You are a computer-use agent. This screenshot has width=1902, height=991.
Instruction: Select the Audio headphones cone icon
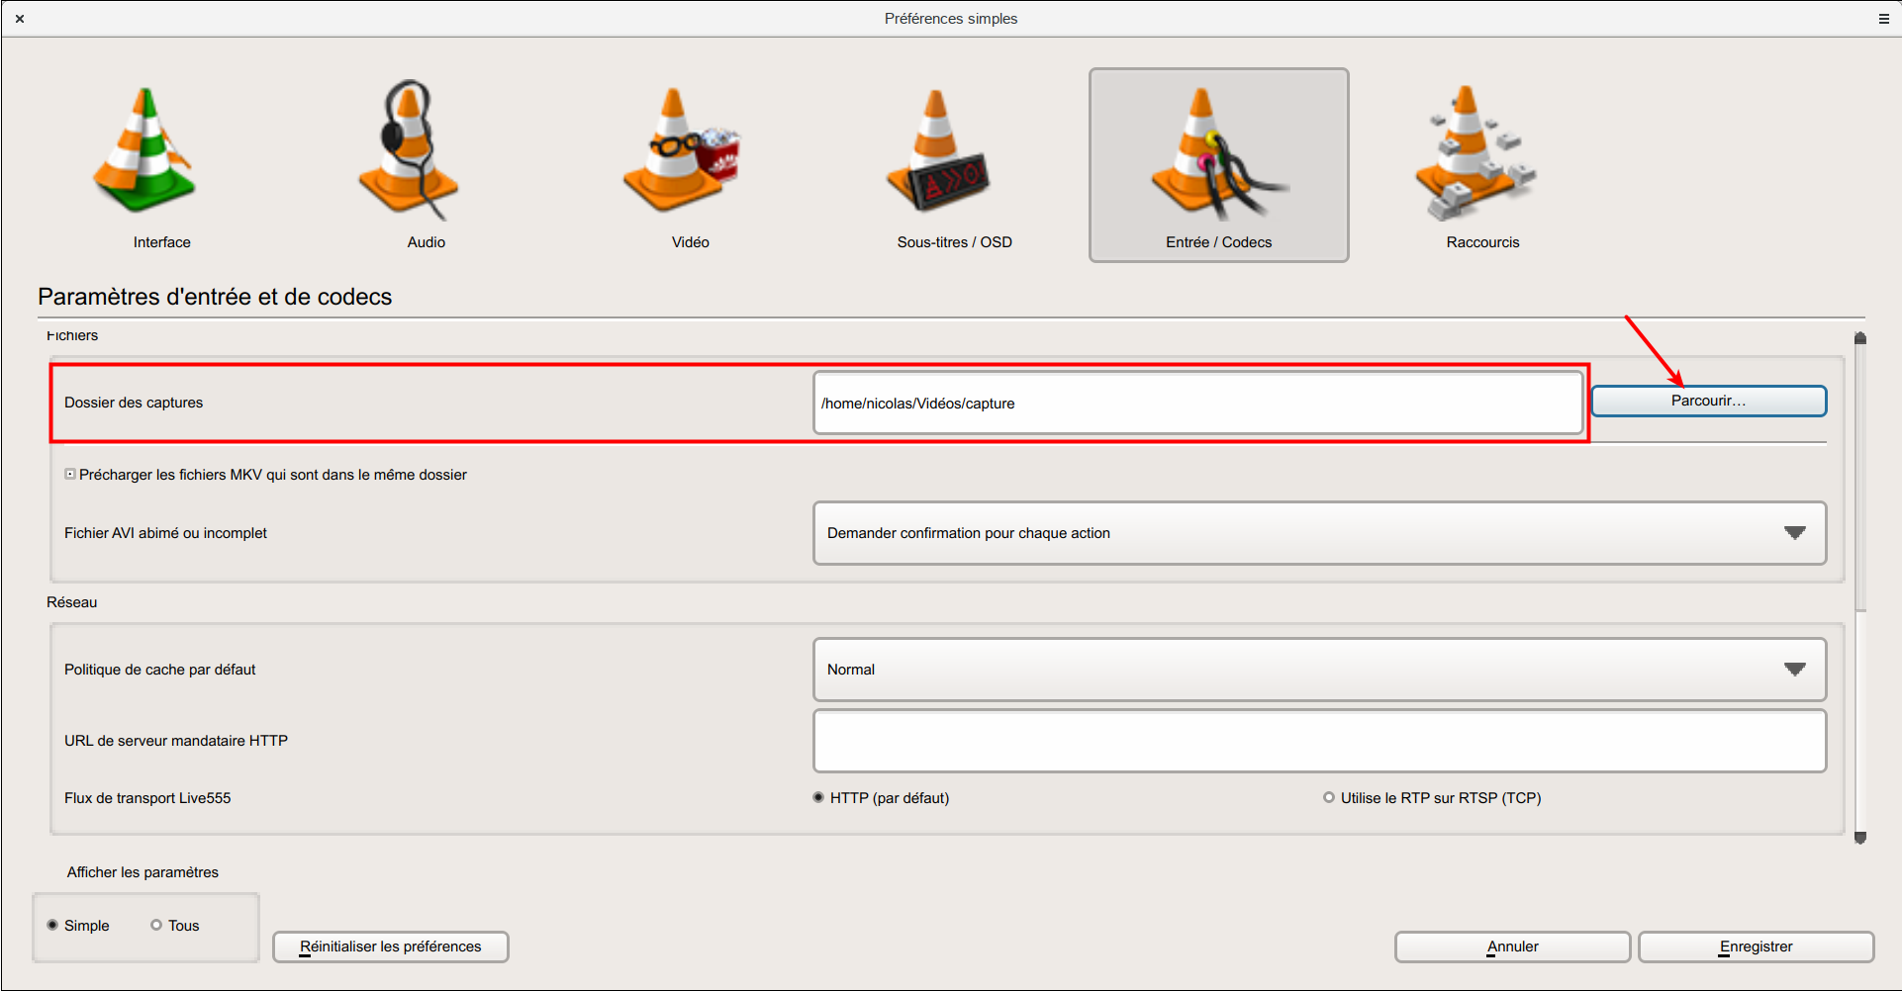point(410,151)
